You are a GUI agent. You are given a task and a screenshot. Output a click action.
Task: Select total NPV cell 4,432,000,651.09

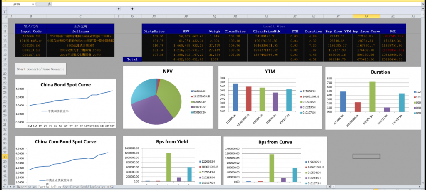click(x=186, y=59)
